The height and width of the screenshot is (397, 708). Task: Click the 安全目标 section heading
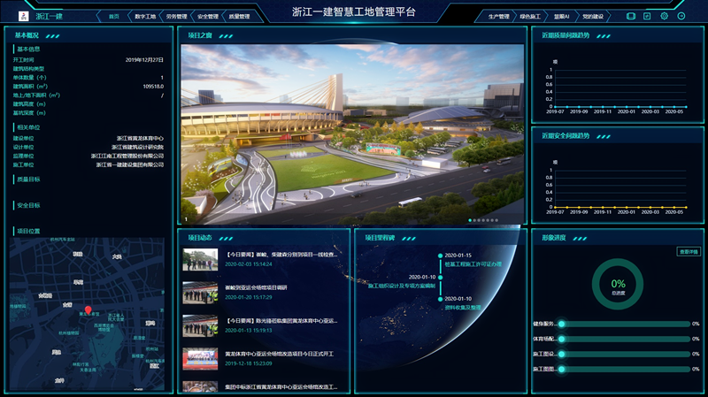click(28, 205)
